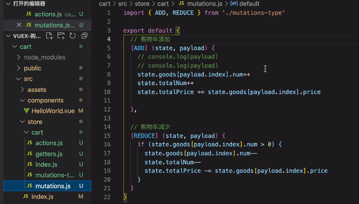Click the closing brace on line 22

[125, 197]
